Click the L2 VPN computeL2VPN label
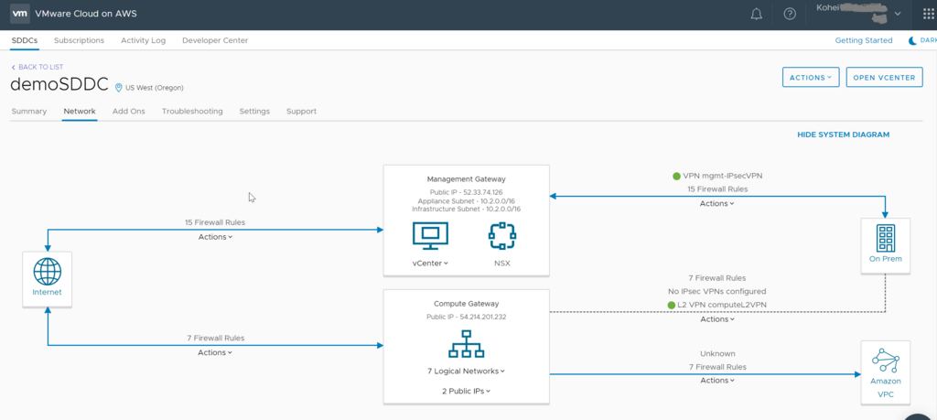This screenshot has width=937, height=420. tap(723, 305)
